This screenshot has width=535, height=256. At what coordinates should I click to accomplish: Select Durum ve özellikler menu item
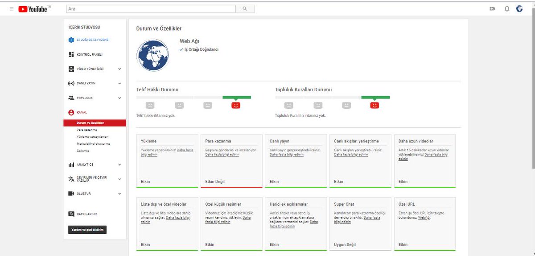point(95,123)
